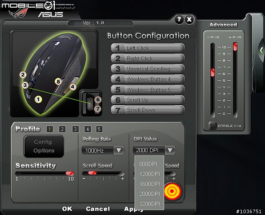Switch to Profile 4
The height and width of the screenshot is (215, 265).
88,129
